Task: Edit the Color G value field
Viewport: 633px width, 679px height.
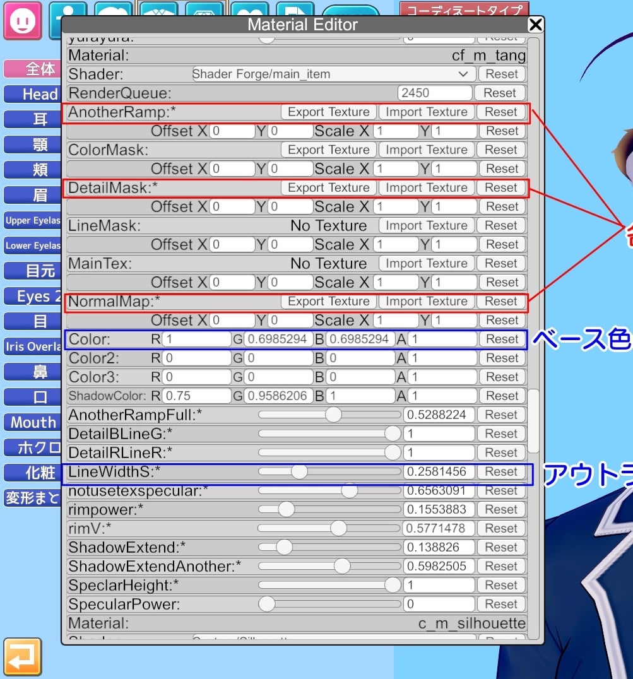Action: tap(278, 339)
